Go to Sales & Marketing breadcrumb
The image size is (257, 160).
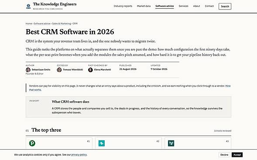[62, 23]
